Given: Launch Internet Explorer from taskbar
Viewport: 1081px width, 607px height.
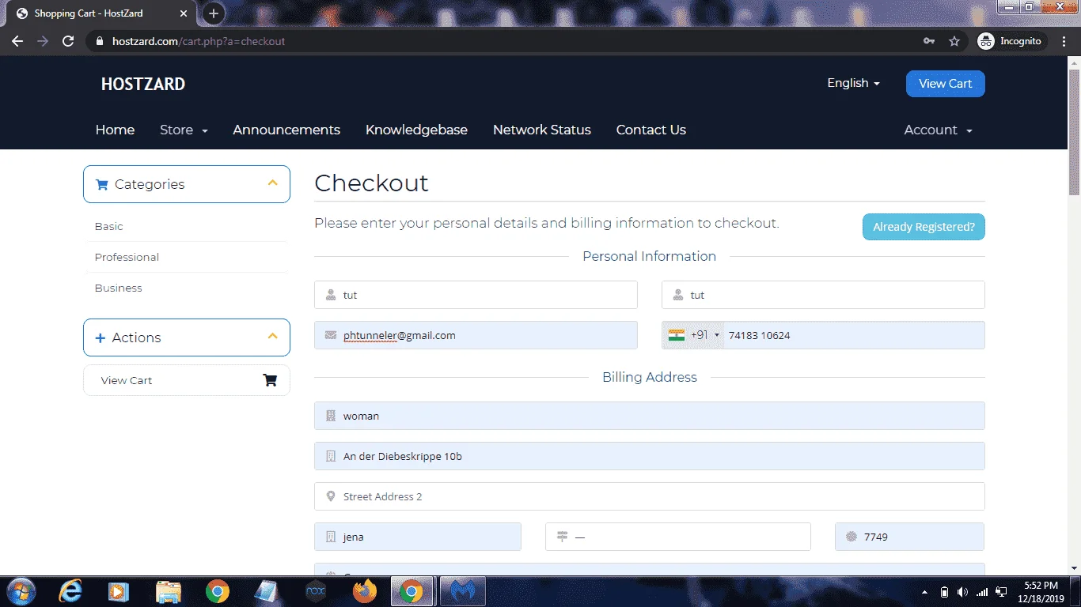Looking at the screenshot, I should coord(70,591).
